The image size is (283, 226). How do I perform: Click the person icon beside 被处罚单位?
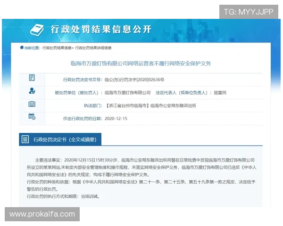click(32, 91)
